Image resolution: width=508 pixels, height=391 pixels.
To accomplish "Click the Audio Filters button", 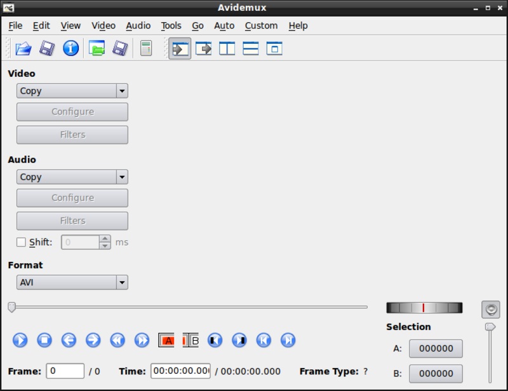I will point(72,221).
